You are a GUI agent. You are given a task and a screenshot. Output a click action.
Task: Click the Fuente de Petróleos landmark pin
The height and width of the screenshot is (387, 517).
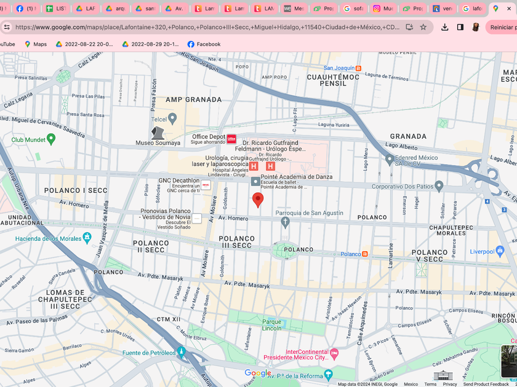coord(181,352)
